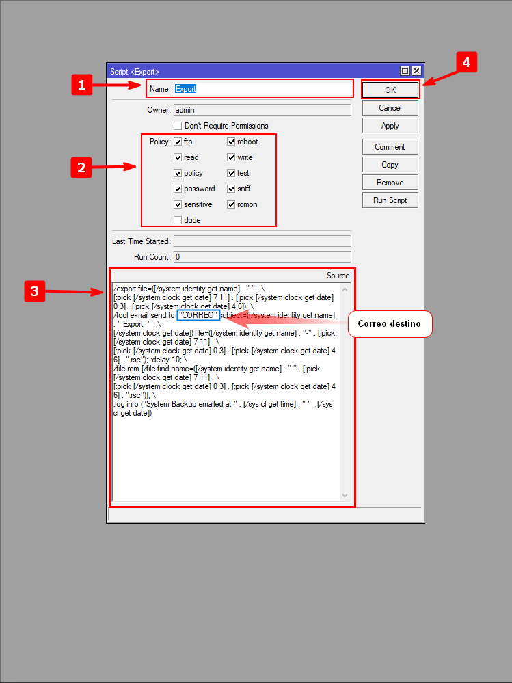The width and height of the screenshot is (512, 683).
Task: Toggle the sniff policy checkbox
Action: [231, 189]
